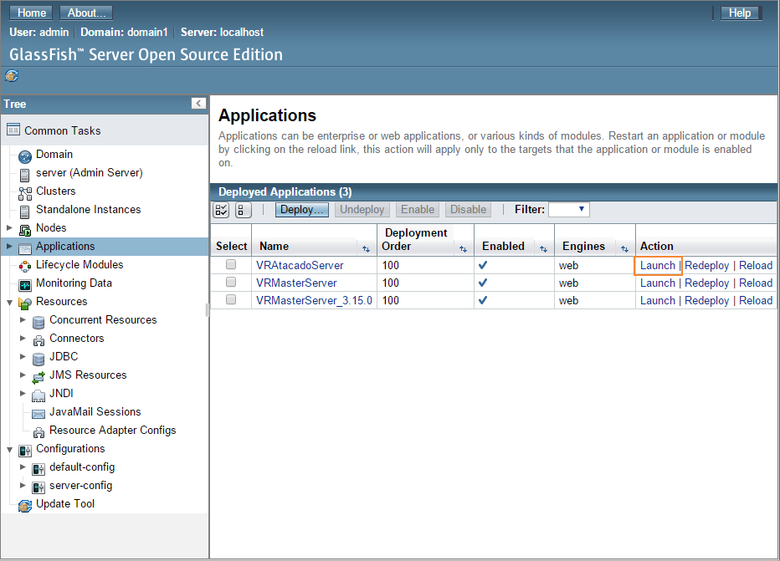Click the Resources folder icon
780x561 pixels.
pos(25,303)
